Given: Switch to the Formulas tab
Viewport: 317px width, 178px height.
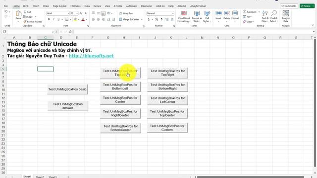Looking at the screenshot, I should (75, 6).
